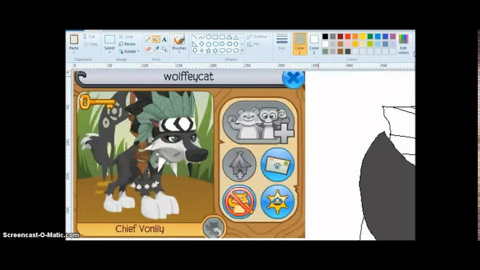Move shapes gallery down one row
This screenshot has height=270, width=480.
242,44
